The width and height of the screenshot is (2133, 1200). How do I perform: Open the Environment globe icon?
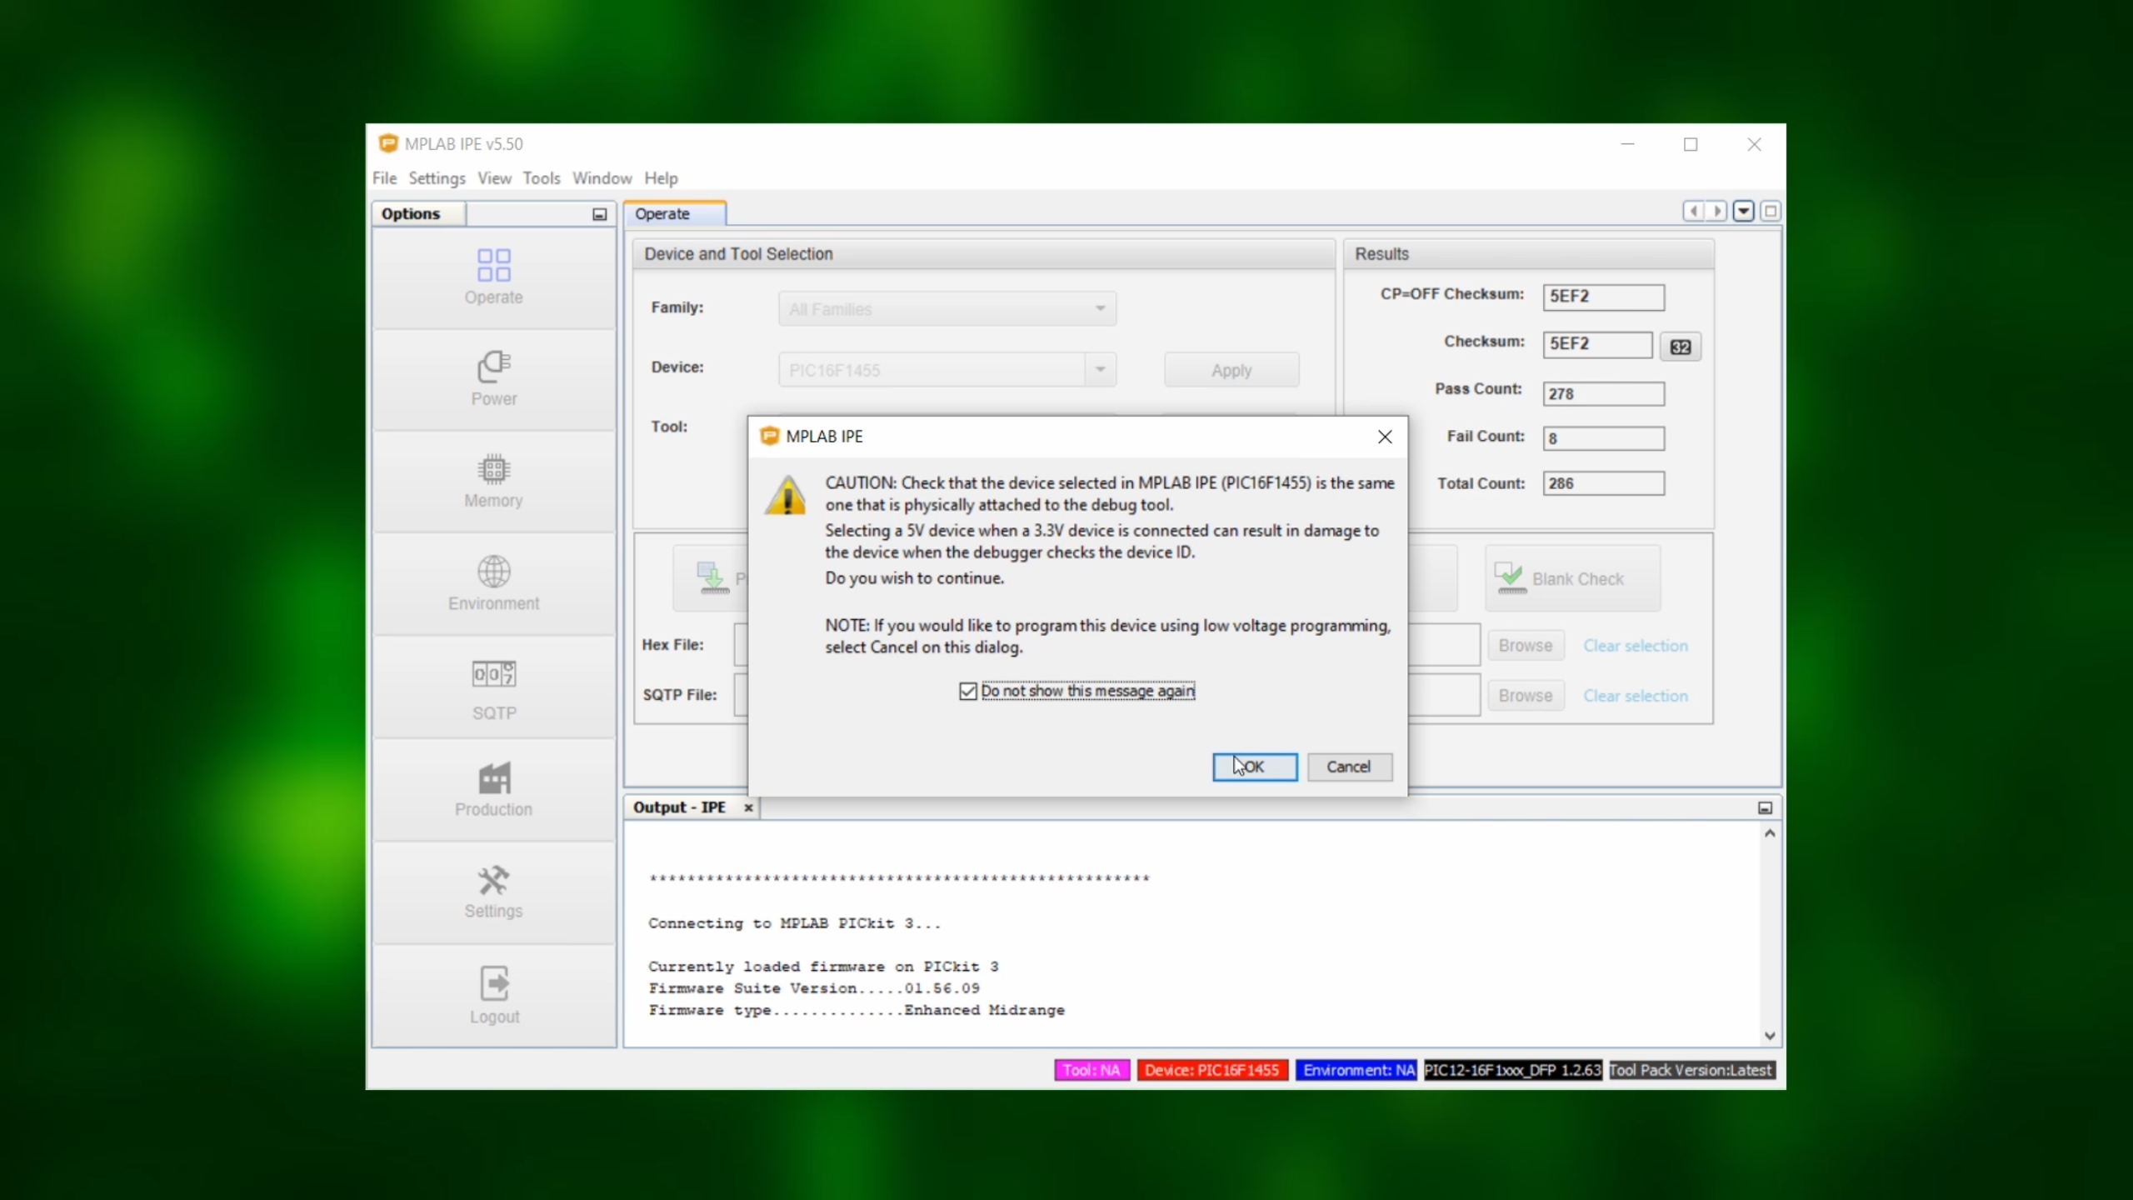point(493,572)
